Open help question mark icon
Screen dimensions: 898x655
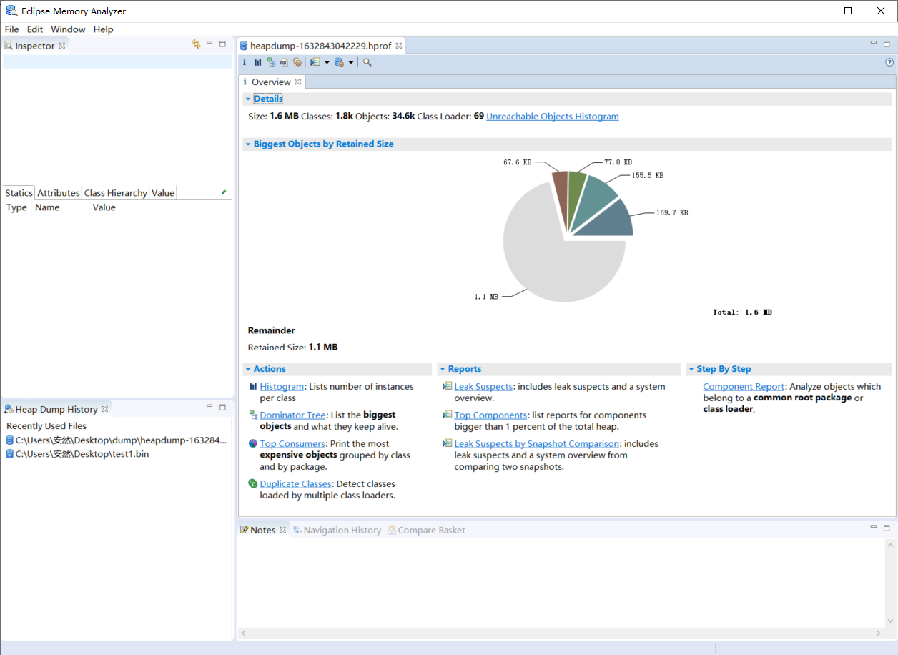click(x=889, y=62)
